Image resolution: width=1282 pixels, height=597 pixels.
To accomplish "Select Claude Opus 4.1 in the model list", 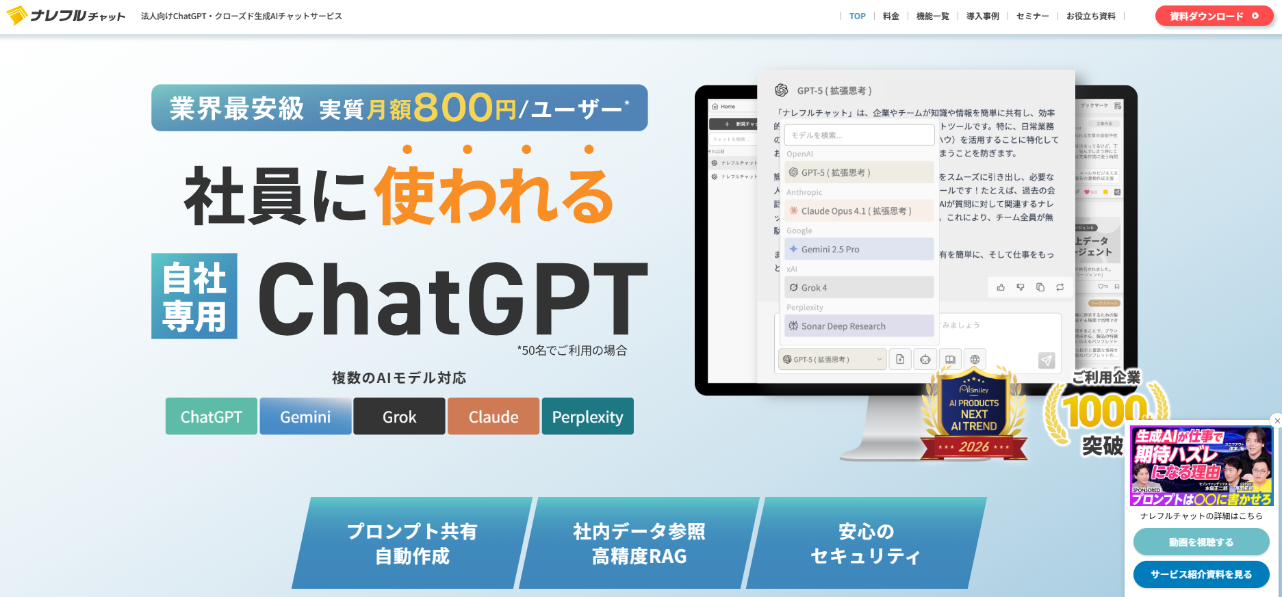I will (x=859, y=211).
